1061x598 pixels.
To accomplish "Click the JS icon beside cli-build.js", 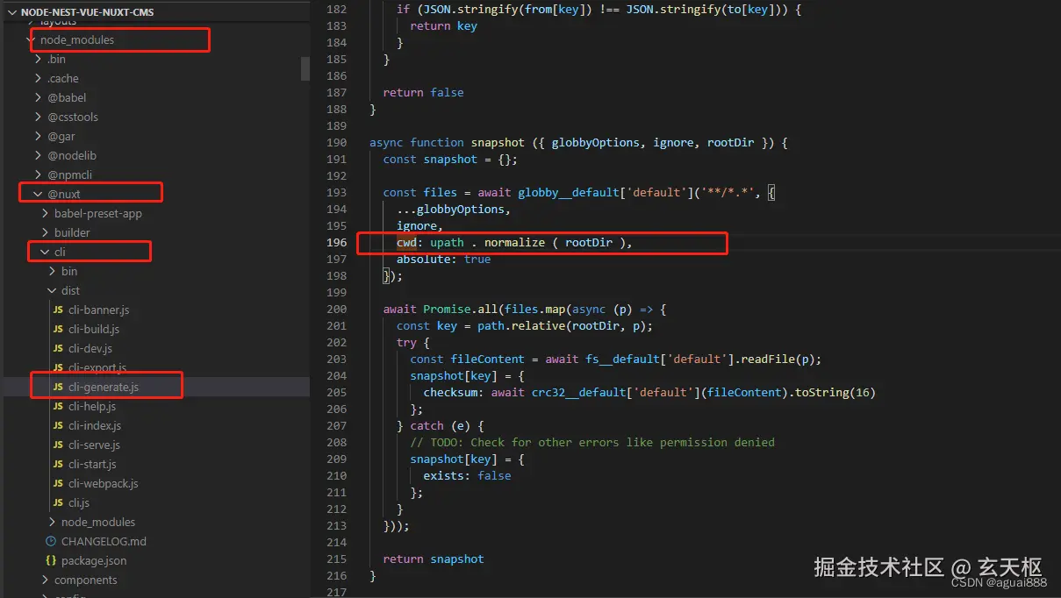I will [58, 330].
